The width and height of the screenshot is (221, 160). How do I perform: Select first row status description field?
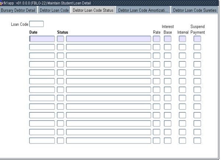108,38
